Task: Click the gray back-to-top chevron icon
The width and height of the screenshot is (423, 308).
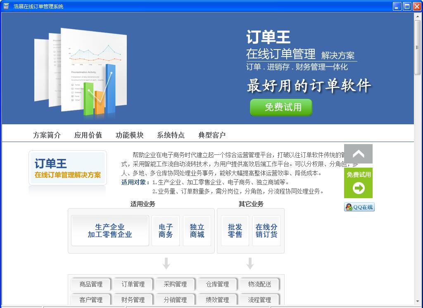Action: (x=358, y=154)
